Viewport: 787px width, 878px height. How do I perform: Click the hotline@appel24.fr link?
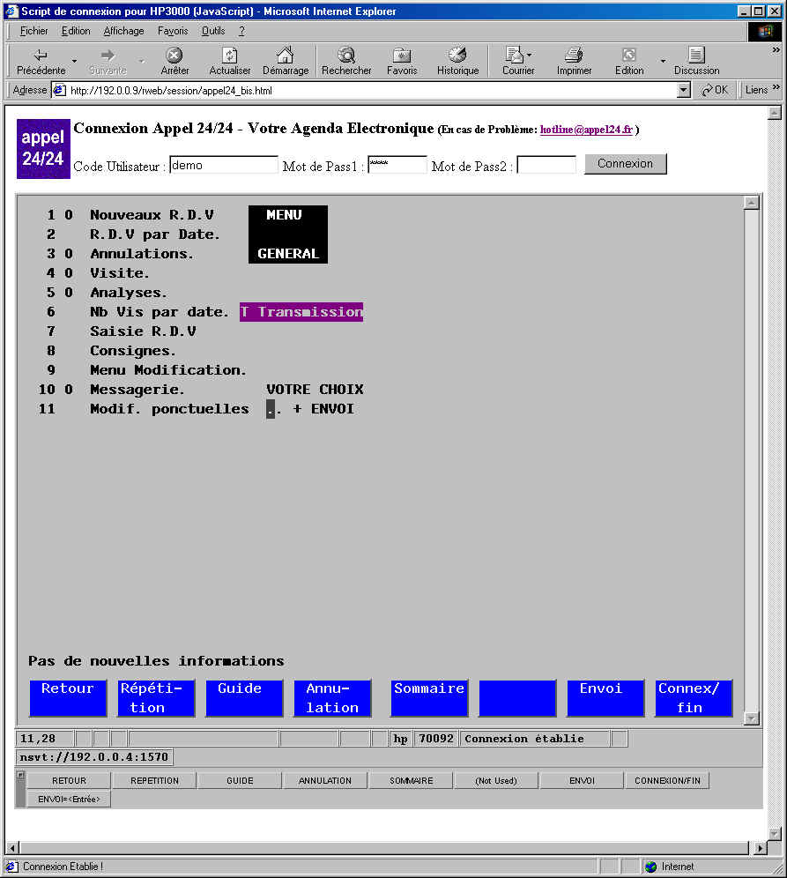(x=587, y=130)
